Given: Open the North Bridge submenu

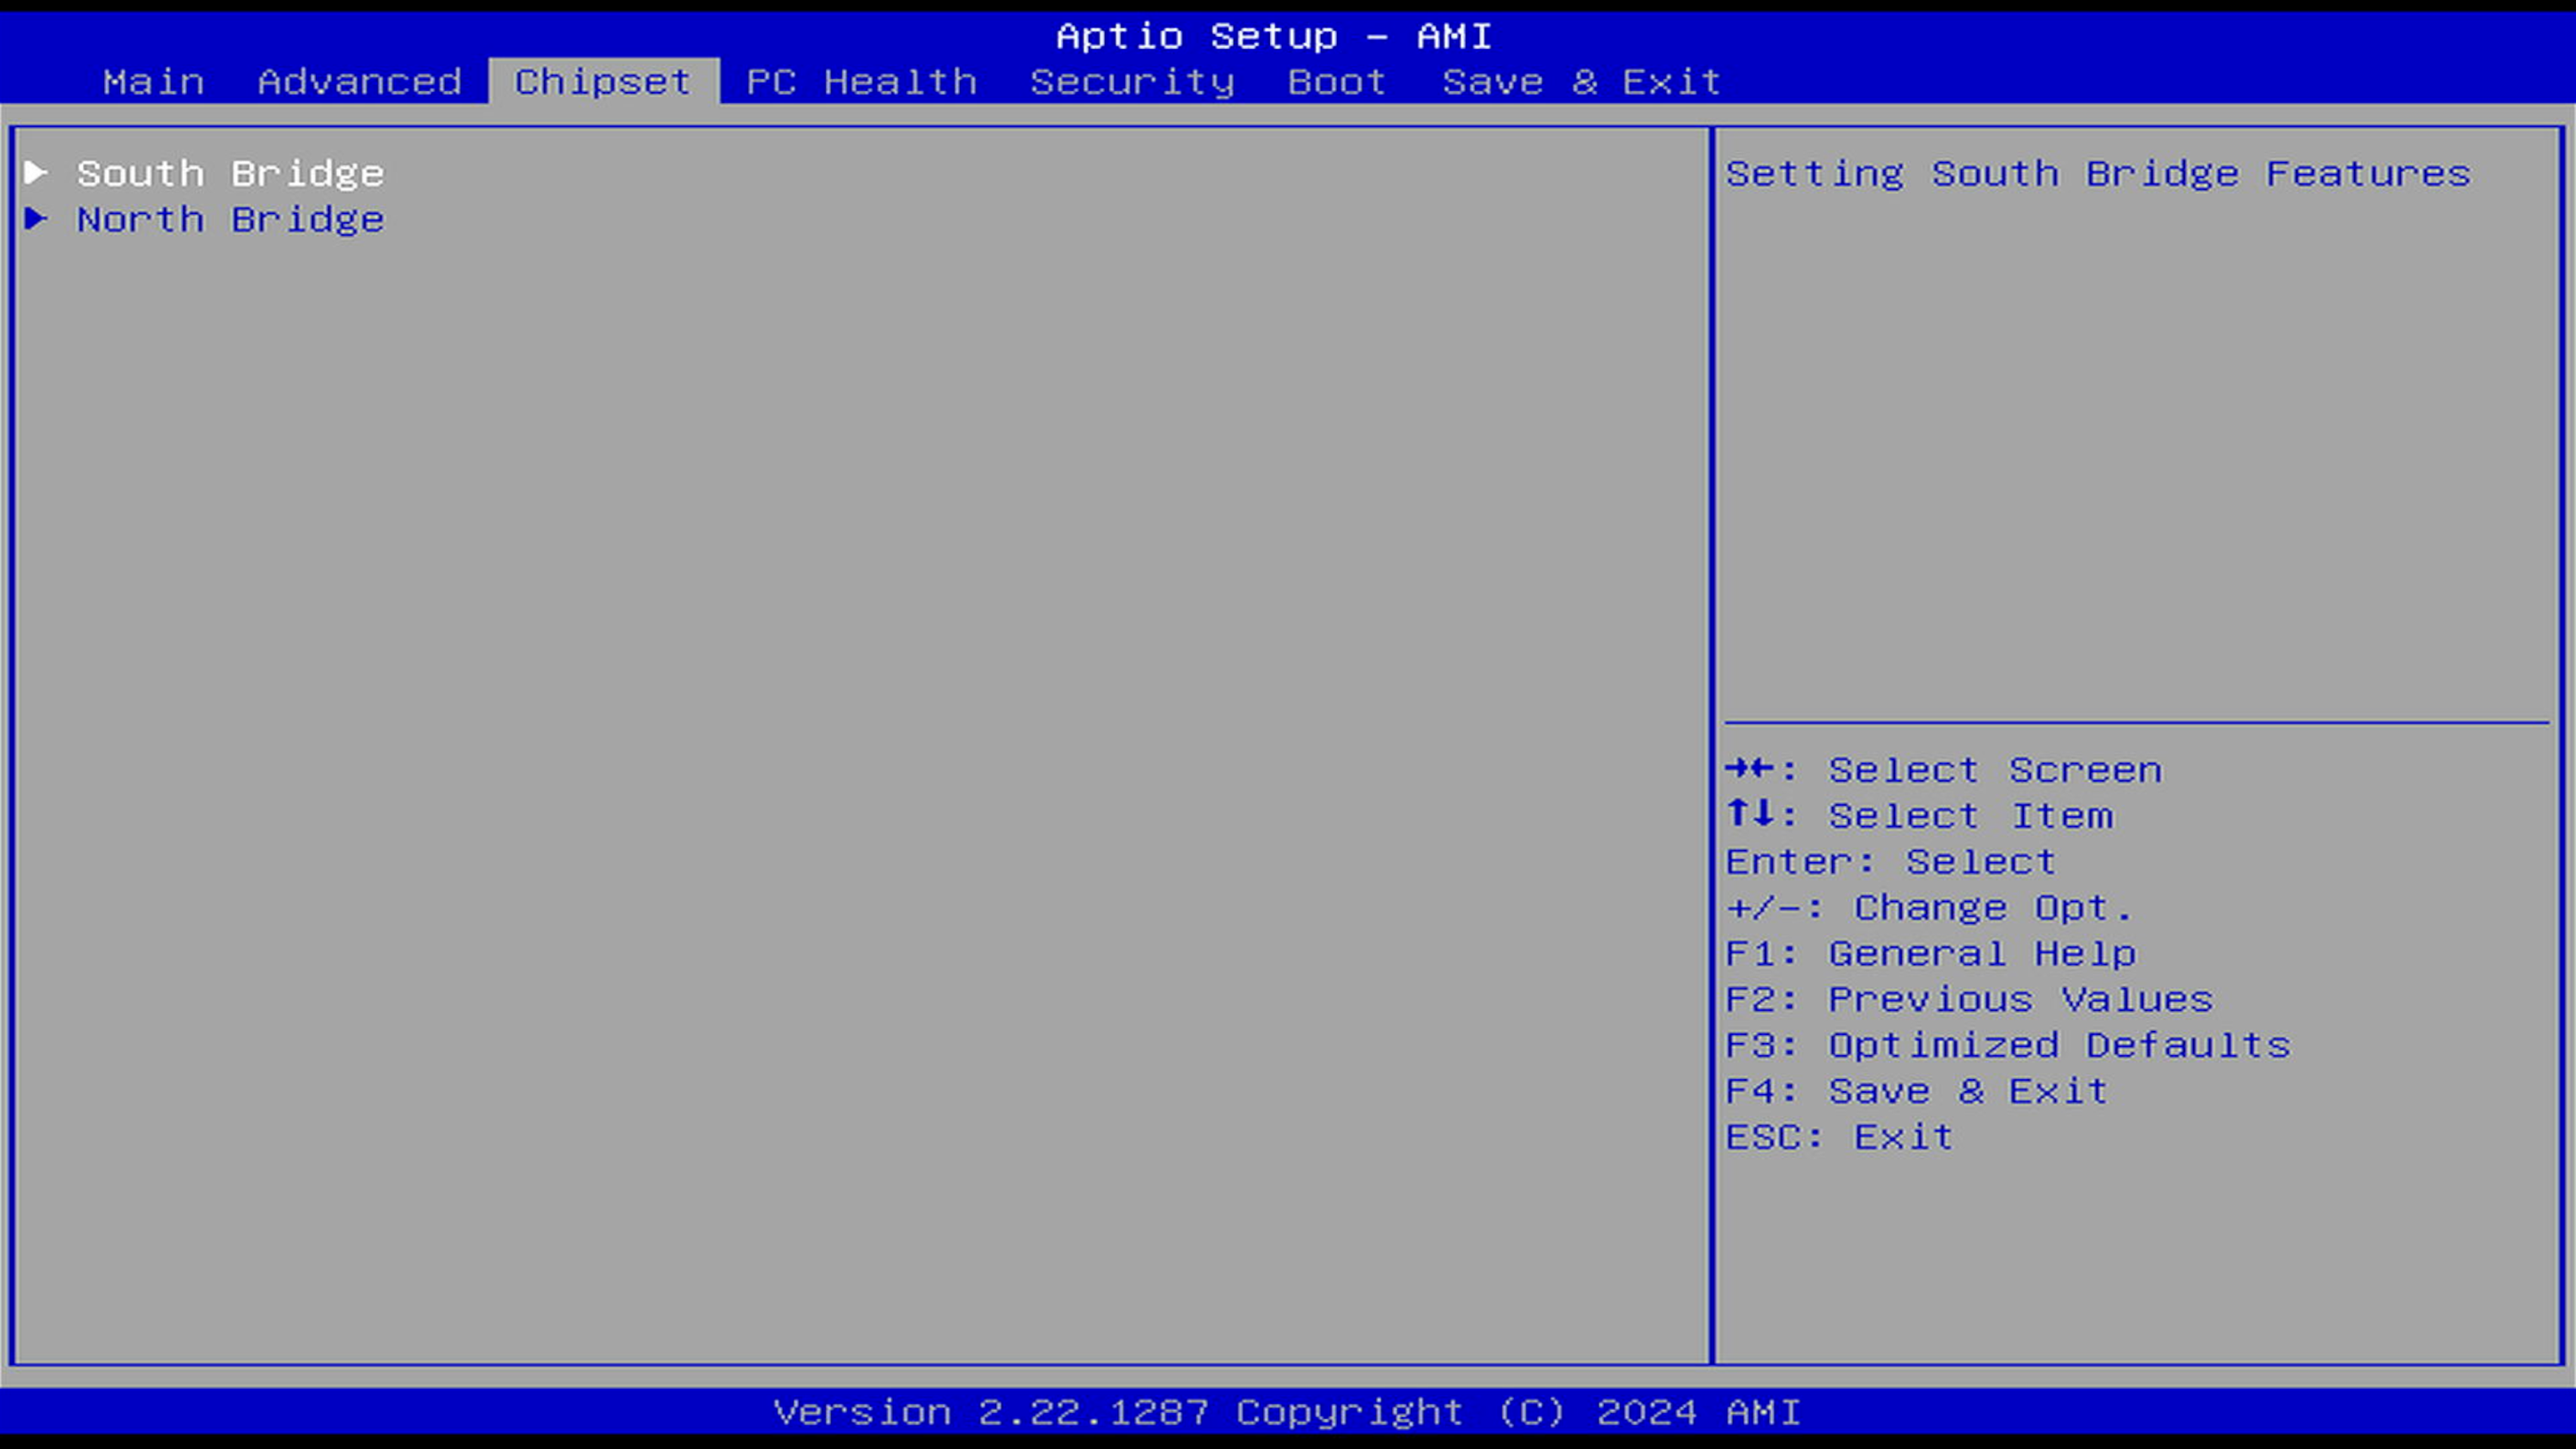Looking at the screenshot, I should [x=230, y=220].
